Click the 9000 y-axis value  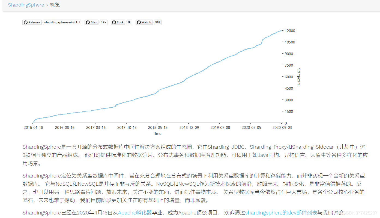289,54
